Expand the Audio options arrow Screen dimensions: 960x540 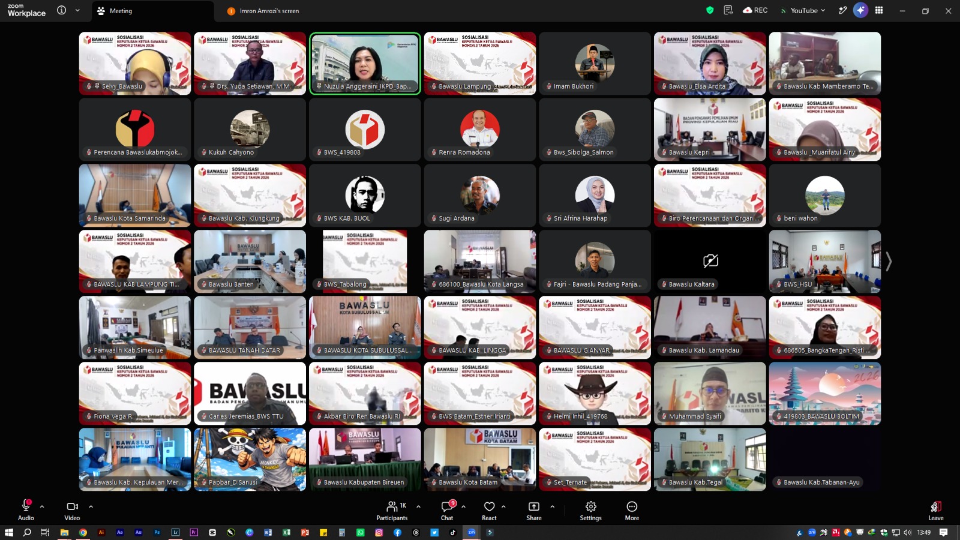42,506
